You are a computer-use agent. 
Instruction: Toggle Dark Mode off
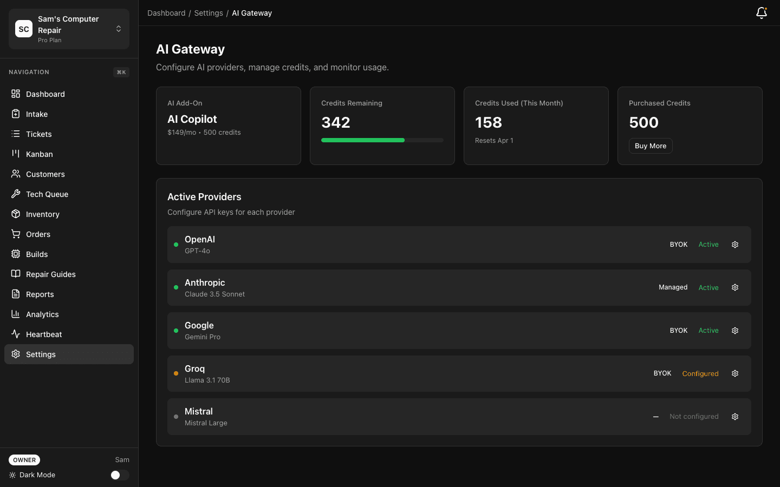click(x=119, y=475)
